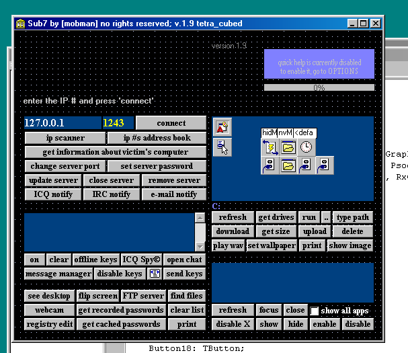
Task: Click flip screen button
Action: [x=98, y=296]
